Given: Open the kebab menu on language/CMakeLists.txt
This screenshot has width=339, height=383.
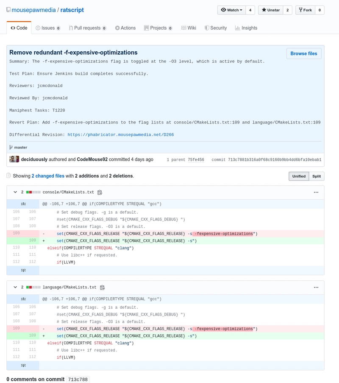Looking at the screenshot, I should pos(316,287).
